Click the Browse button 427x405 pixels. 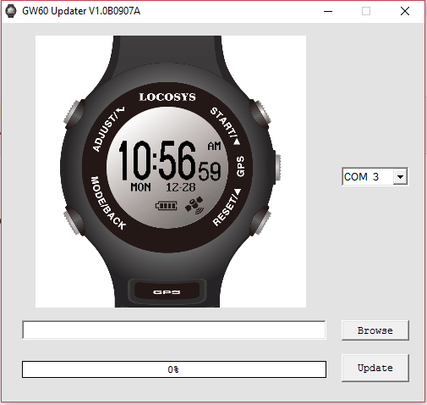pos(375,330)
